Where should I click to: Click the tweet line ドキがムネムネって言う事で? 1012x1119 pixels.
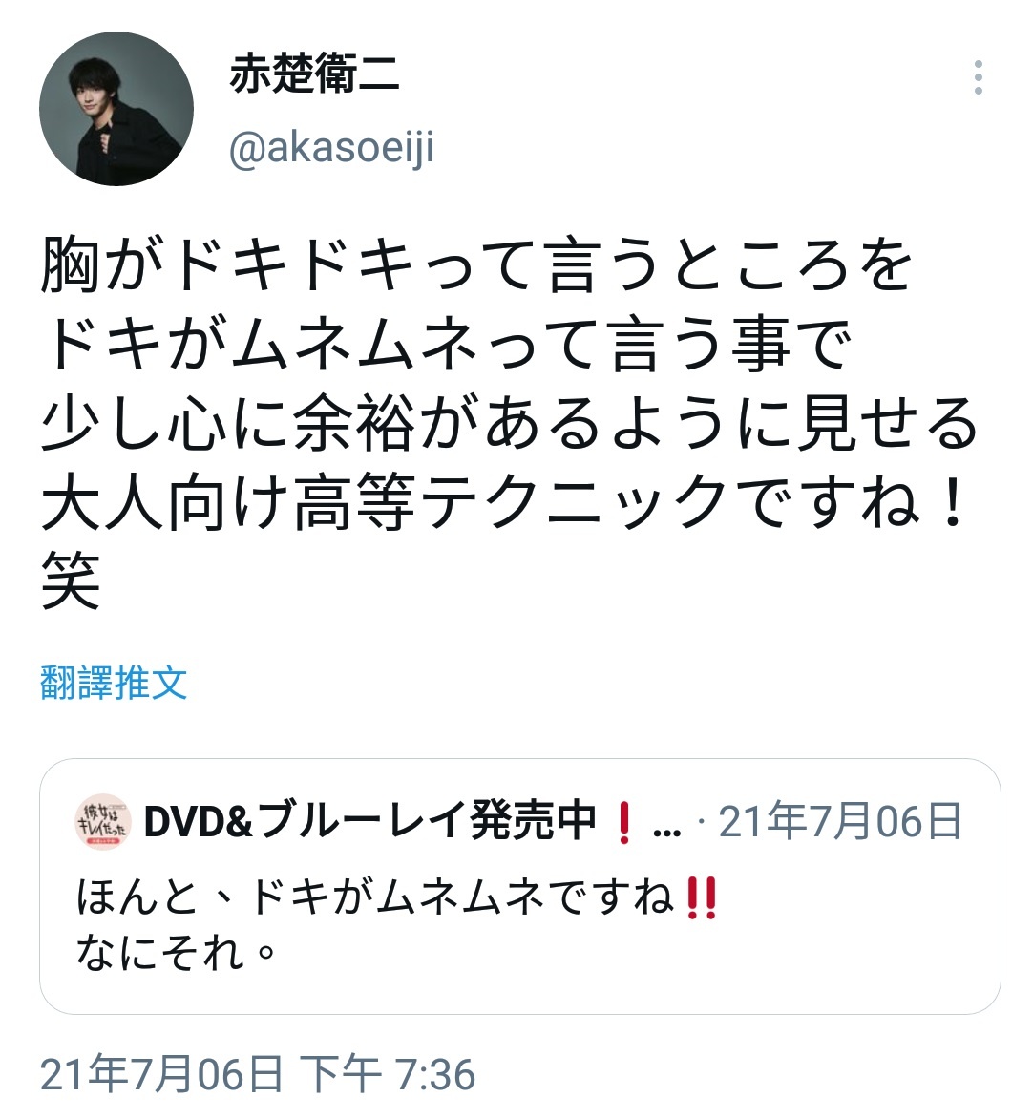click(447, 344)
